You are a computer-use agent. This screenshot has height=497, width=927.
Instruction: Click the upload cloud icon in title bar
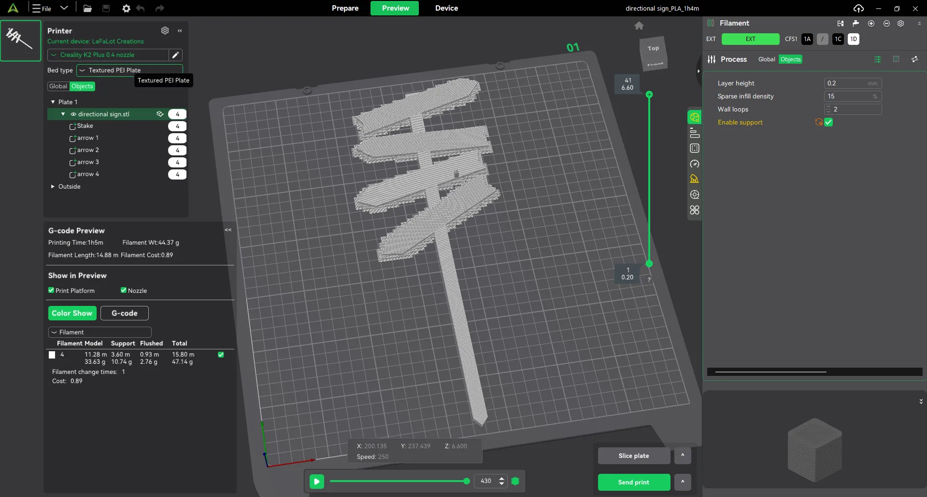click(858, 8)
